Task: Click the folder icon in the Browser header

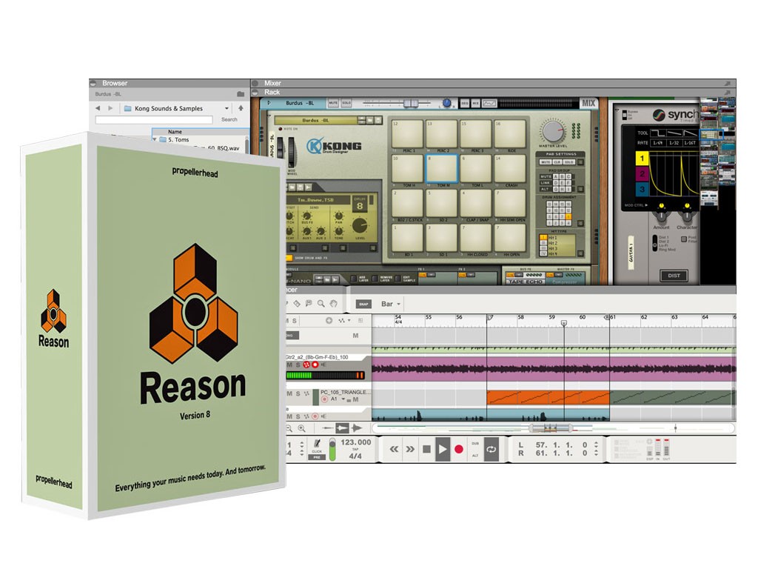Action: pyautogui.click(x=240, y=94)
